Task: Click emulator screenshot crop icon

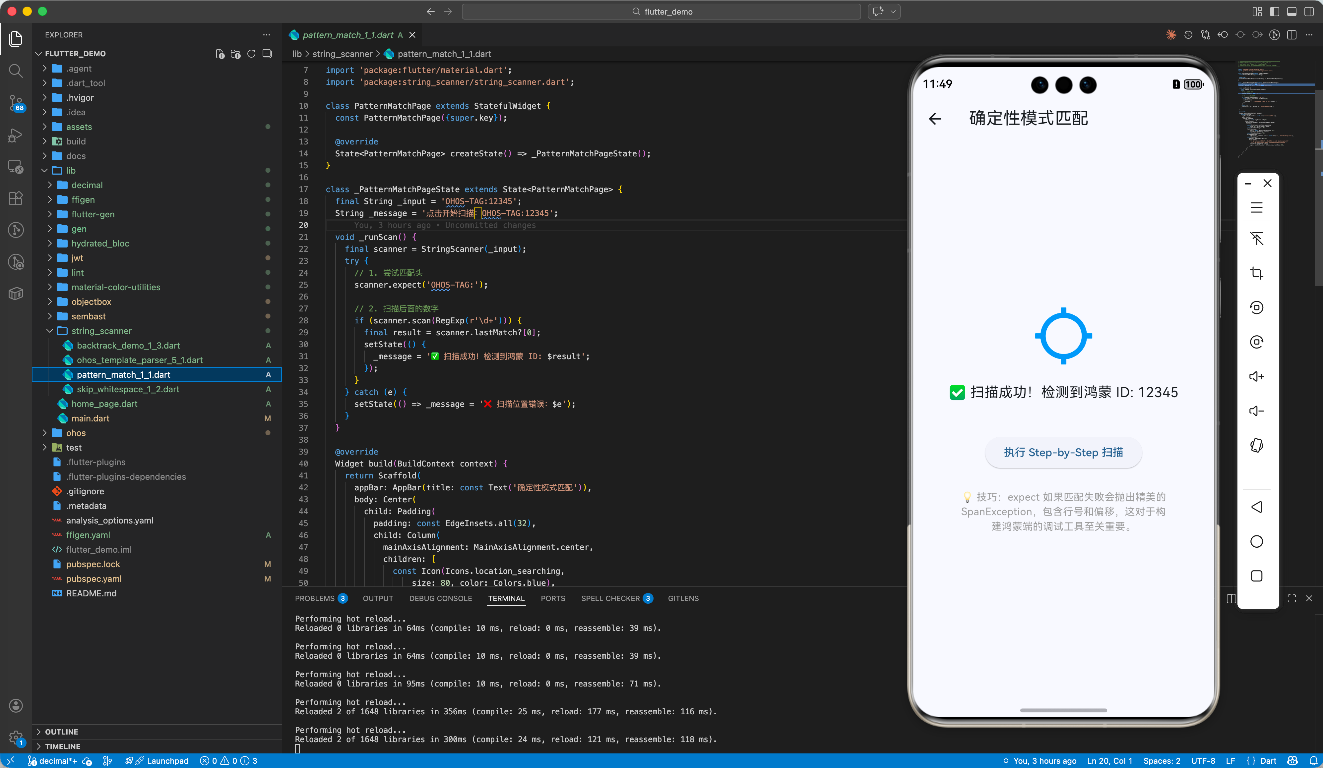Action: pyautogui.click(x=1256, y=273)
